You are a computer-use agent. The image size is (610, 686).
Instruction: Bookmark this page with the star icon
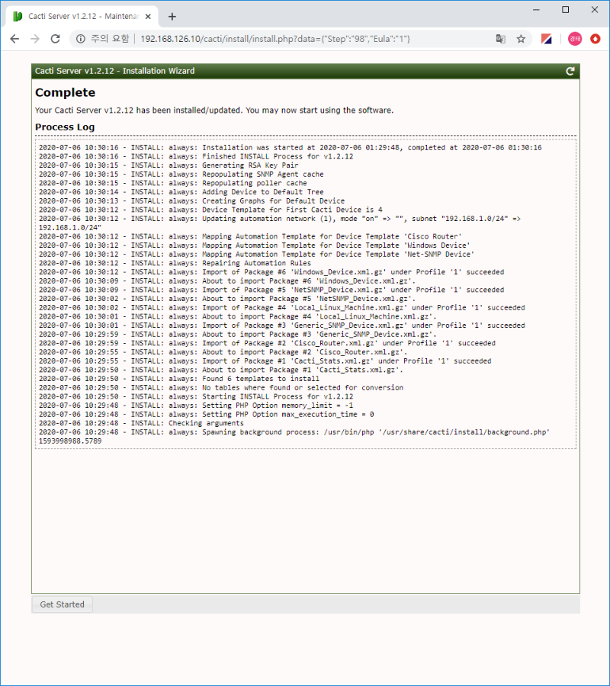tap(522, 39)
